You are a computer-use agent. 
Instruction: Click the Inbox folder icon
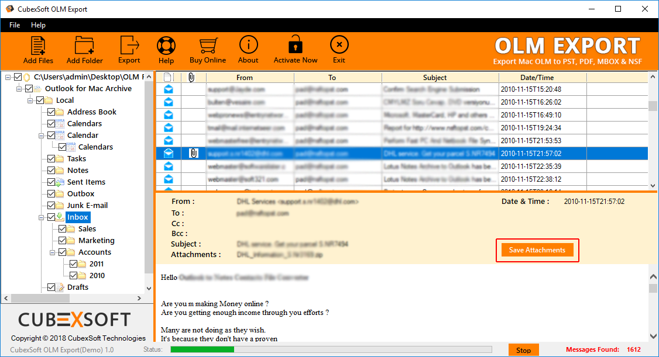coord(60,217)
